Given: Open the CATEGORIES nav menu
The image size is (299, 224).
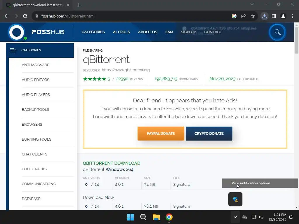Looking at the screenshot, I should point(93,32).
